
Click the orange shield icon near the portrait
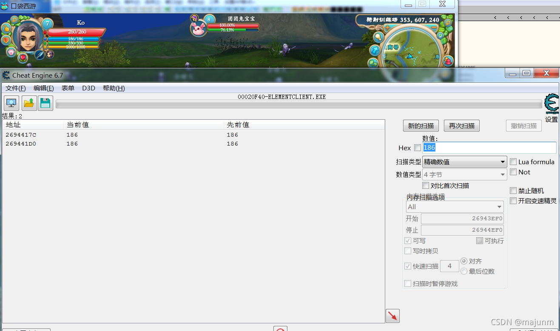pos(6,40)
